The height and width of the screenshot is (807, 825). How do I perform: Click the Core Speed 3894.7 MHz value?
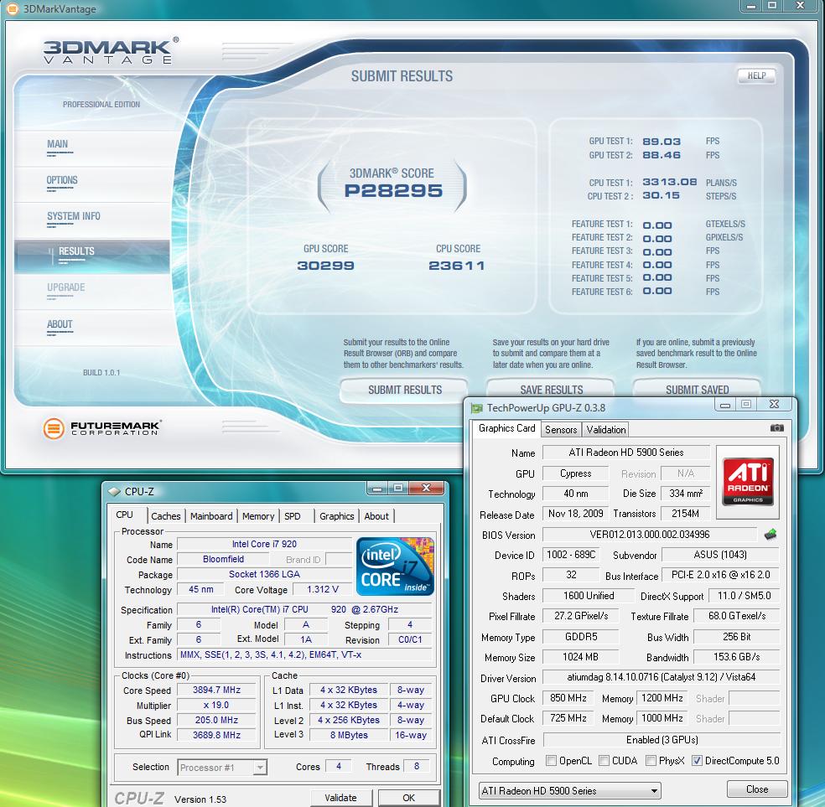pyautogui.click(x=216, y=690)
